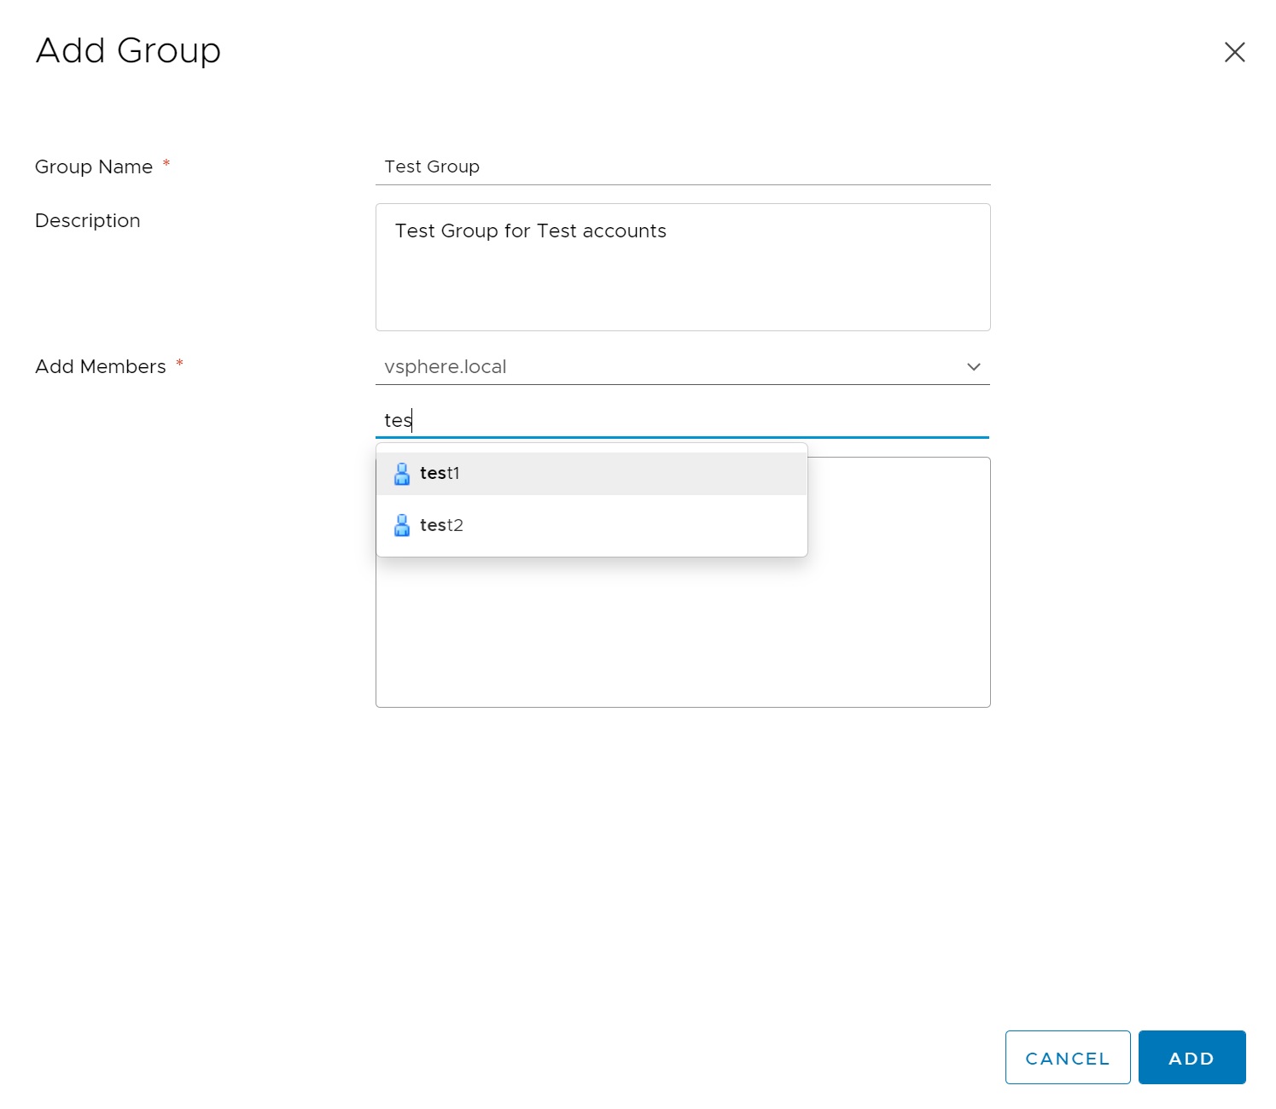Click blank lower area of Description box
The width and height of the screenshot is (1276, 1109).
(683, 295)
